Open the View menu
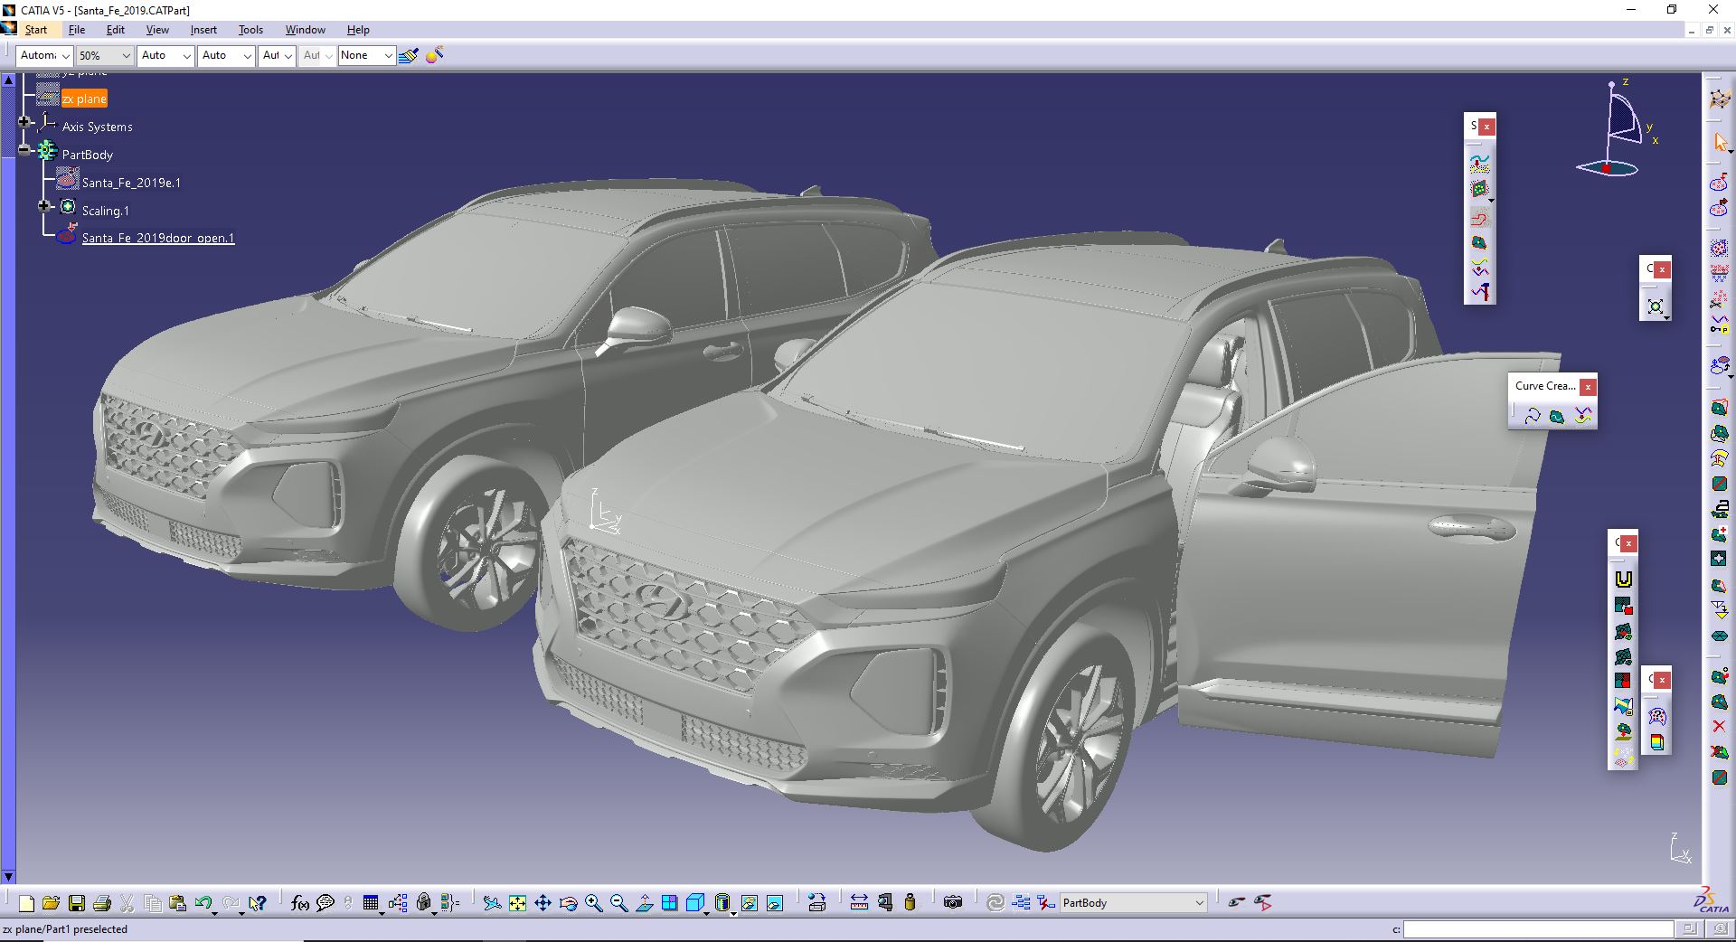The height and width of the screenshot is (942, 1736). tap(157, 30)
